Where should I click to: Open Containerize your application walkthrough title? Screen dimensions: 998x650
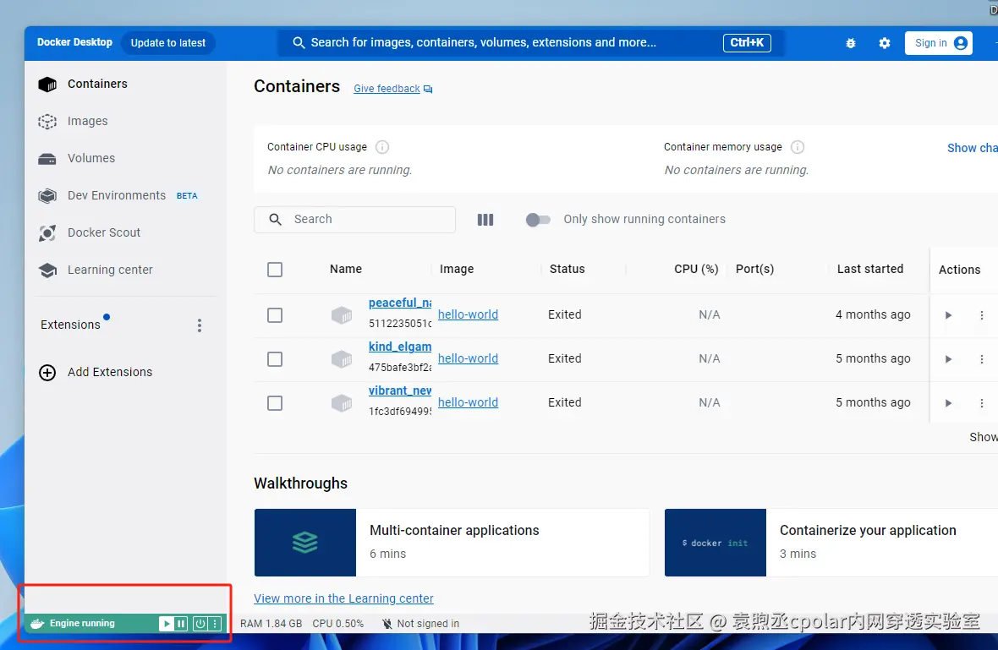pos(868,531)
